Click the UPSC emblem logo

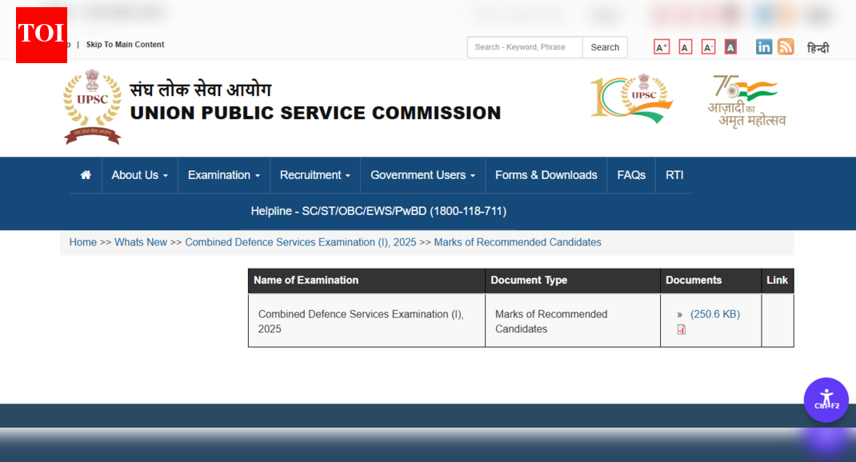click(x=92, y=106)
